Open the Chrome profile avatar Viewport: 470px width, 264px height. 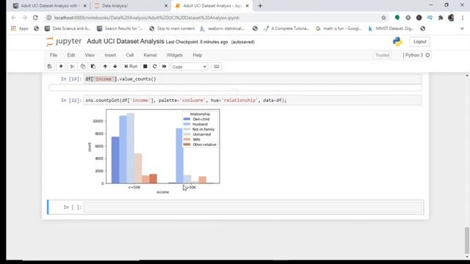(x=451, y=18)
